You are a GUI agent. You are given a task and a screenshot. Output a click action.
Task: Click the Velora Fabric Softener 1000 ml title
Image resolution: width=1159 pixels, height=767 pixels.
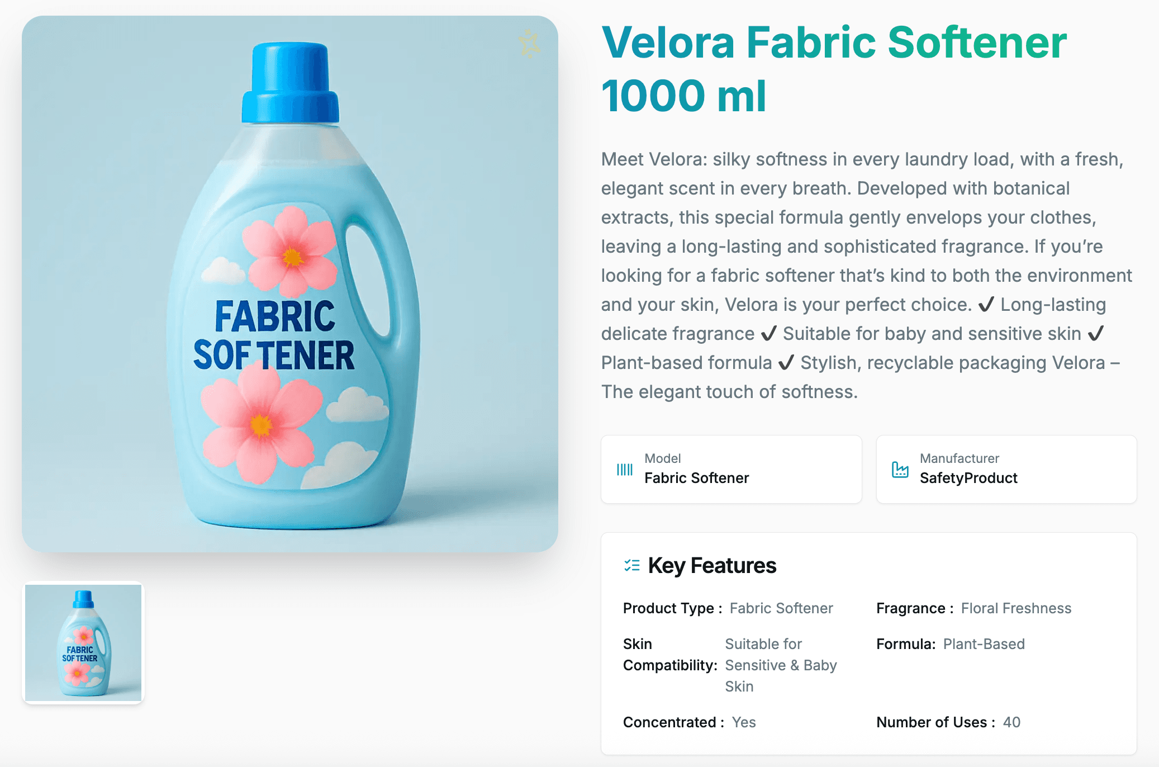(834, 69)
